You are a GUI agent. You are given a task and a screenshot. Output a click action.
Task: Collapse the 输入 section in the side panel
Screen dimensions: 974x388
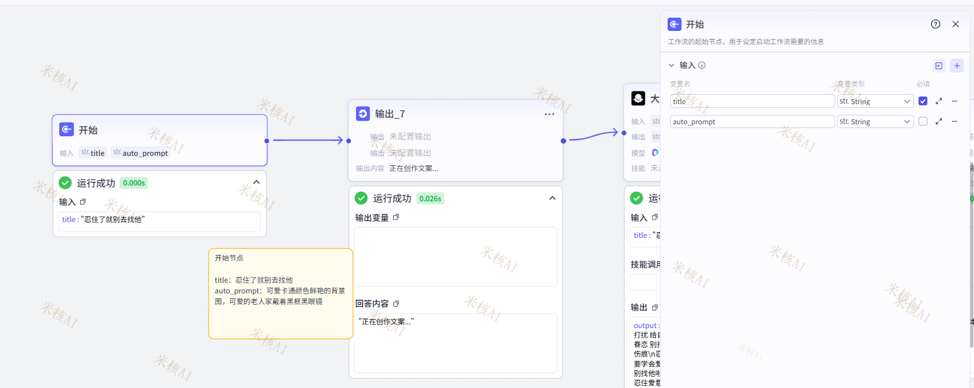671,65
